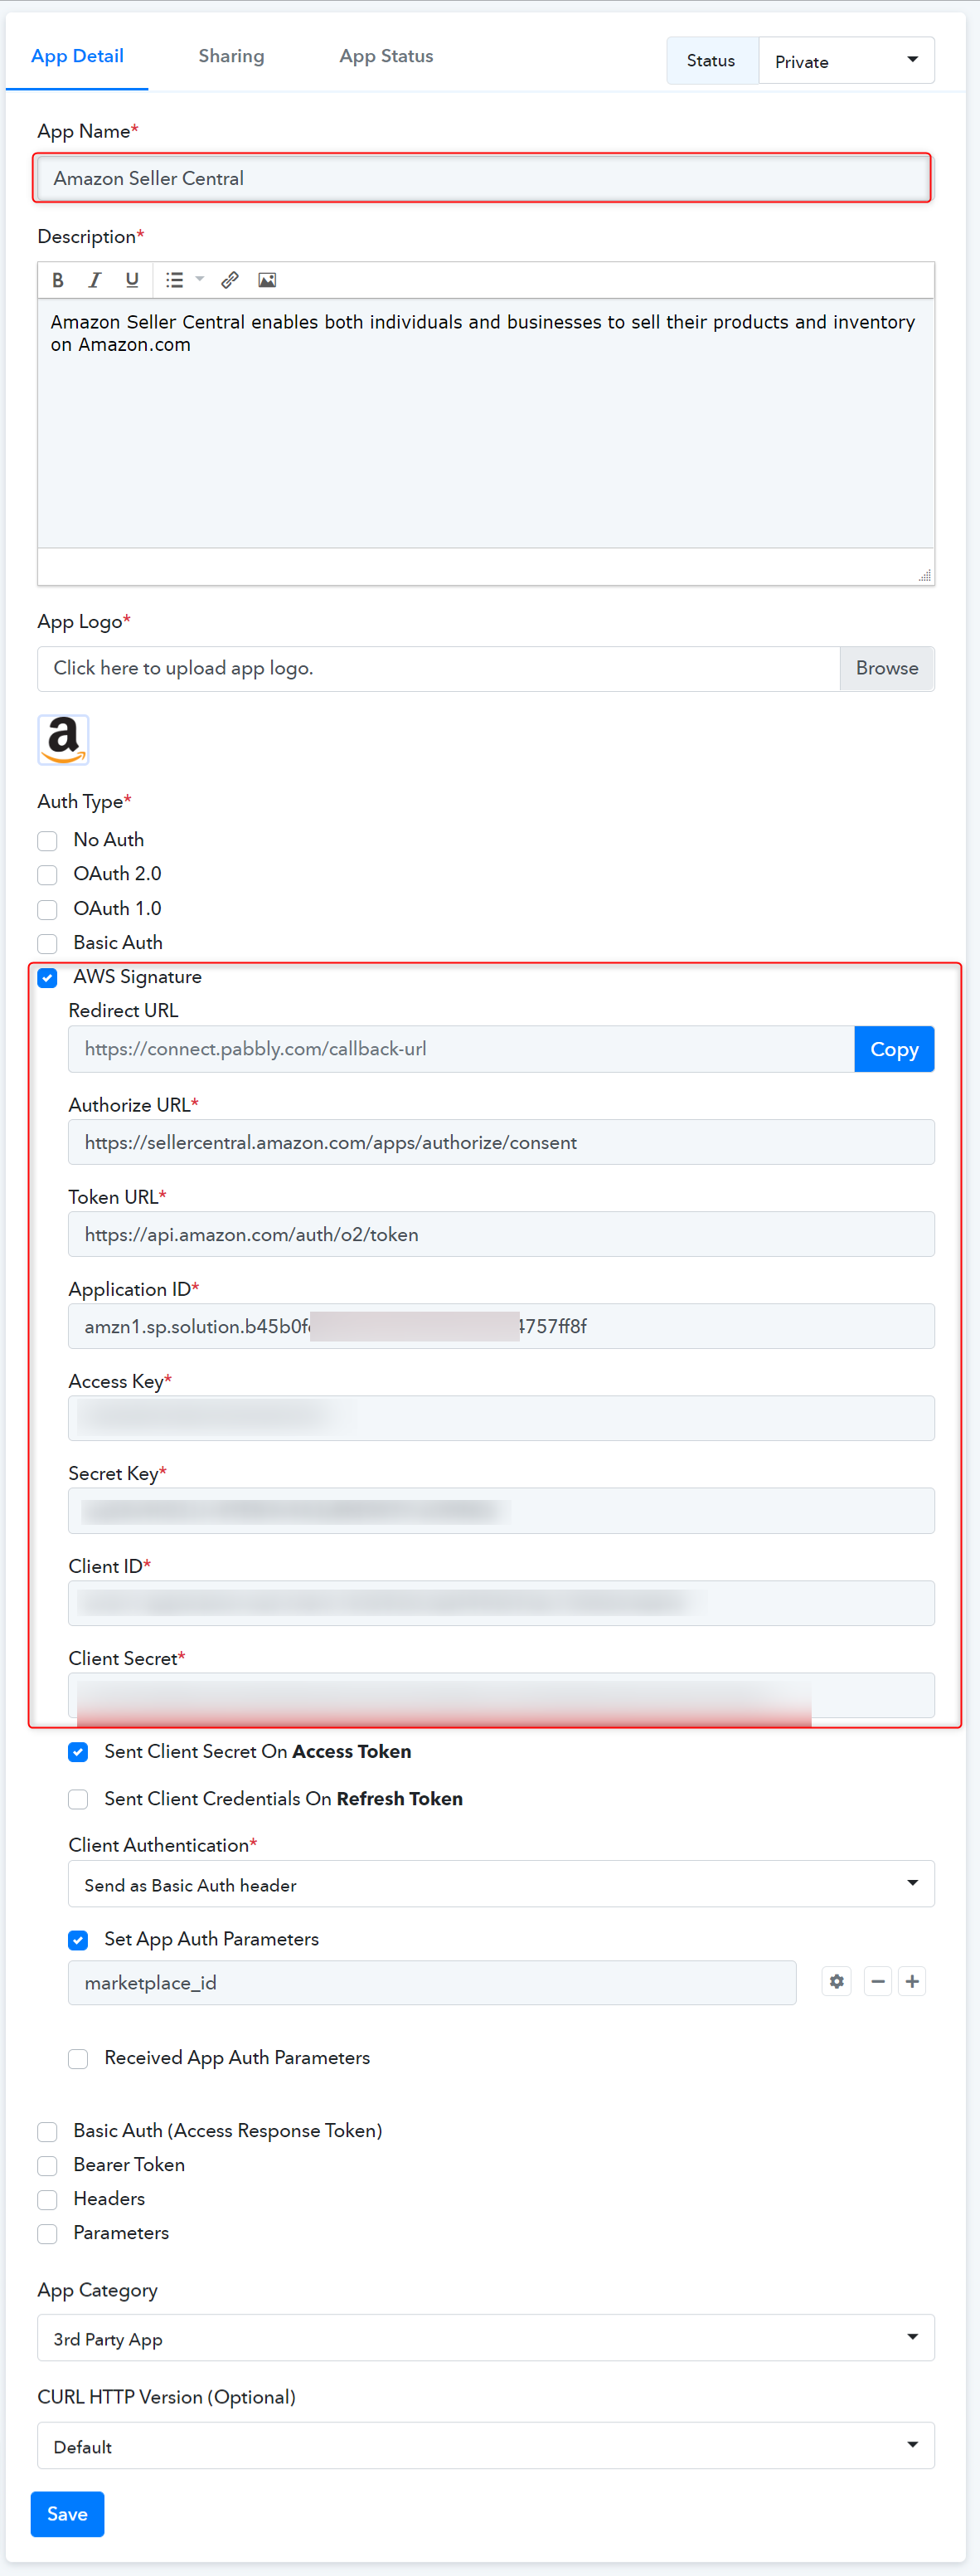The width and height of the screenshot is (980, 2576).
Task: Switch to the App Detail tab
Action: pos(77,56)
